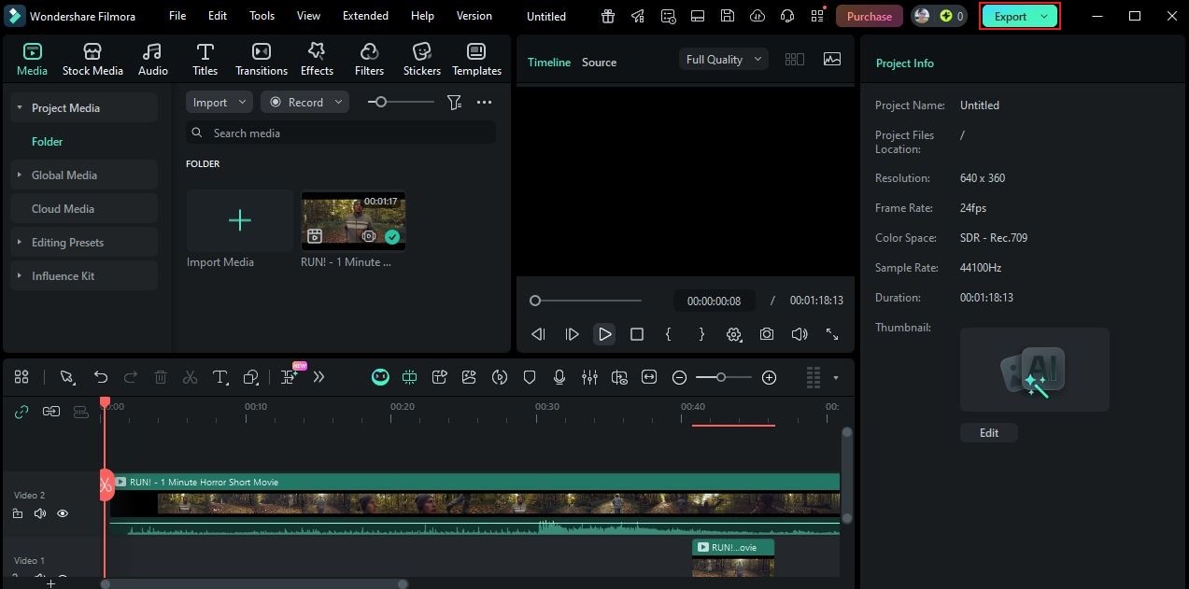Open the Stock Media panel

[x=92, y=60]
